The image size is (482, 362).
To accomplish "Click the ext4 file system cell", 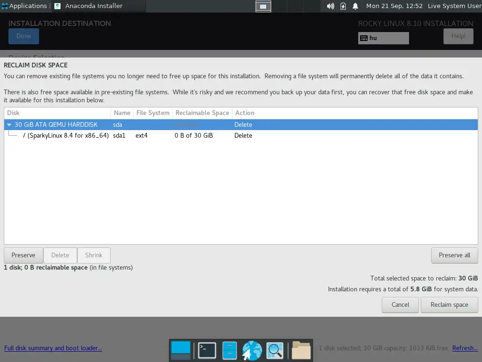I will click(x=141, y=135).
